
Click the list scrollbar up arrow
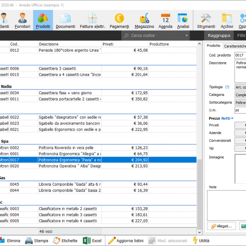pos(199,44)
